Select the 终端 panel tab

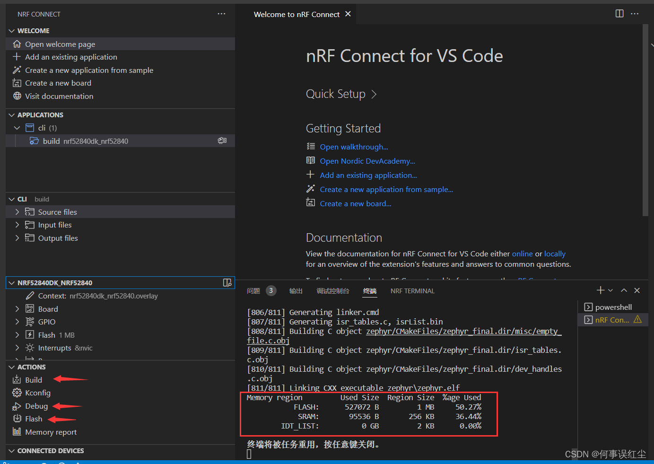click(x=370, y=291)
